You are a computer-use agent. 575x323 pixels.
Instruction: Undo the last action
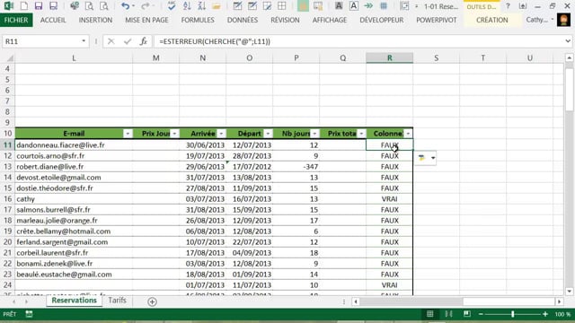126,6
